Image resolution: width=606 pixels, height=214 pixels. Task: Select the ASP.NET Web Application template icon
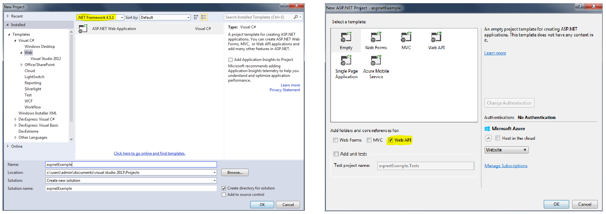83,29
